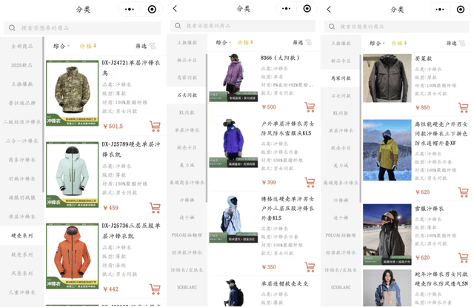Open 综合 sort dropdown on 石头同款 screen
Screen dimensions: 474x307
coord(224,42)
